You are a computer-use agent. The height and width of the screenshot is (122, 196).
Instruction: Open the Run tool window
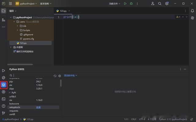coord(3,71)
